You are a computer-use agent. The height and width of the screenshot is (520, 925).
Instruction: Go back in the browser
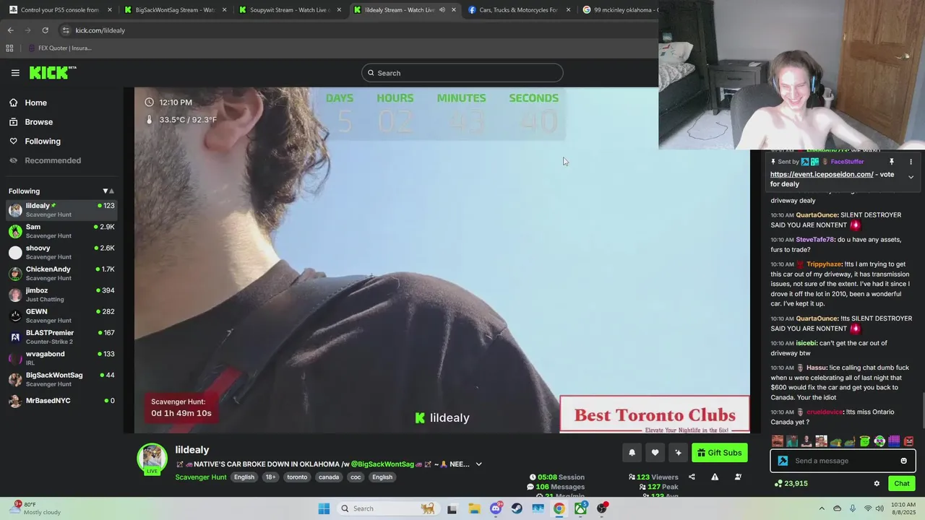[10, 30]
